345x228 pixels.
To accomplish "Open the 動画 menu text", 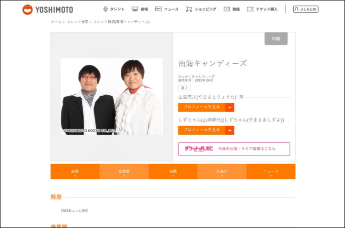I will pyautogui.click(x=236, y=9).
